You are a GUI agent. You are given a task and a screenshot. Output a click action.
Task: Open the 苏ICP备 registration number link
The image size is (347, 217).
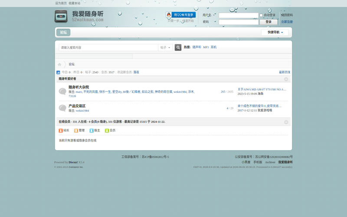point(155,157)
